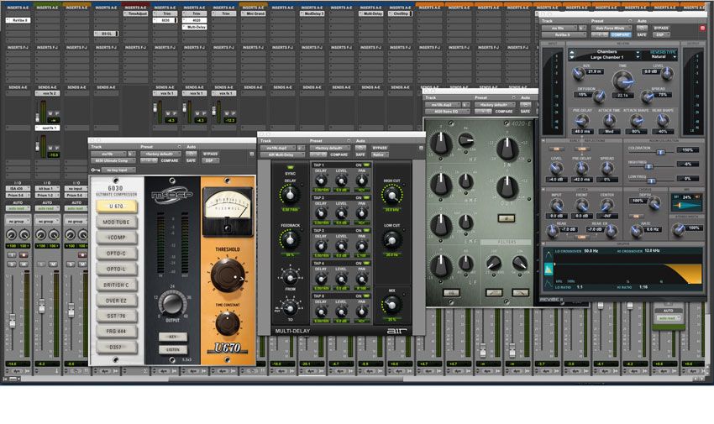Open the 4020 Retro EQ plug-in selector
714x424 pixels.
tap(447, 112)
